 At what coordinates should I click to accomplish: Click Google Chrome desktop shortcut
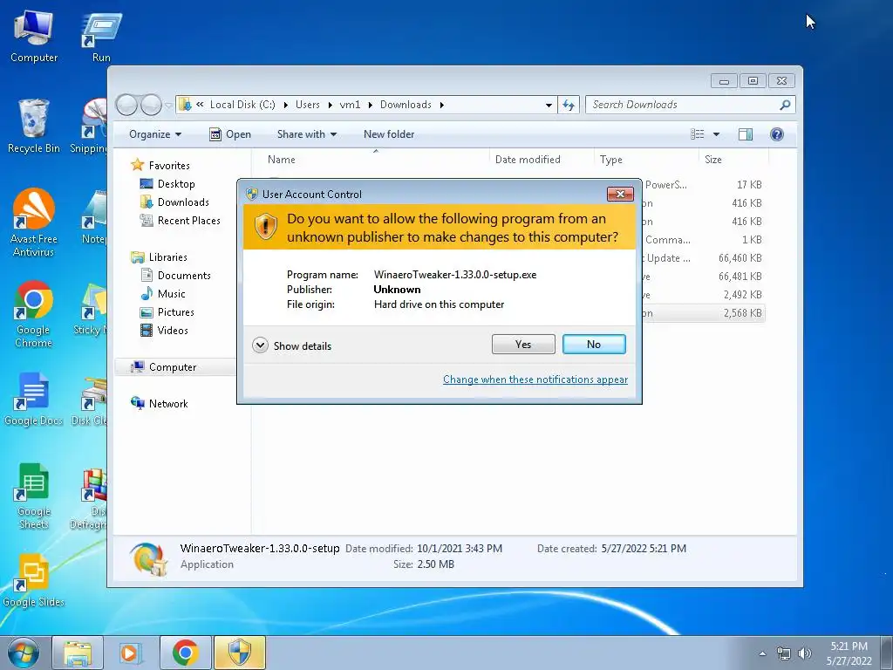tap(34, 313)
